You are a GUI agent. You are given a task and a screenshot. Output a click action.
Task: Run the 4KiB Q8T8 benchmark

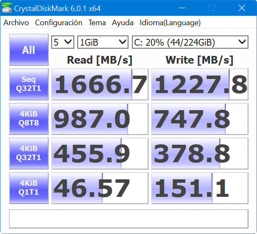point(29,119)
